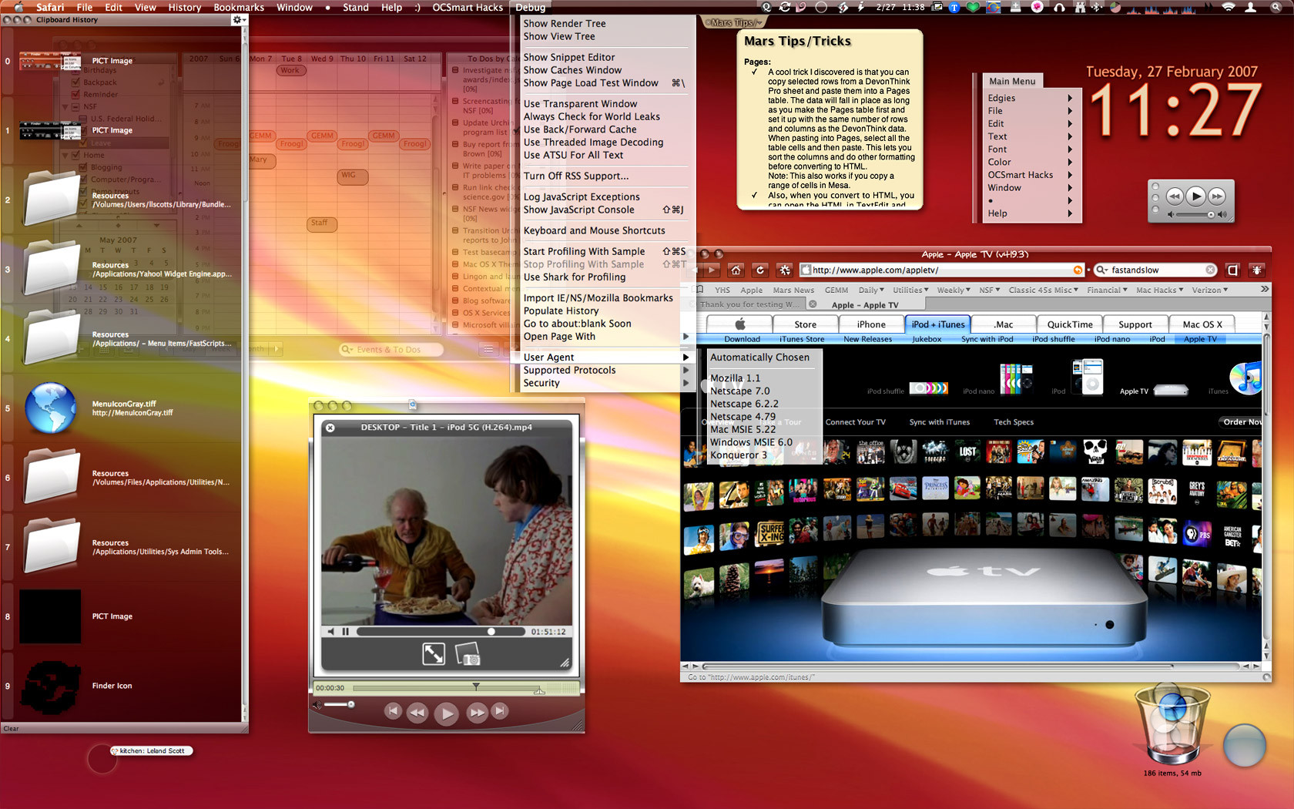
Task: Expand the OCSmart Hacks submenu in Main Menu widget
Action: 1031,175
